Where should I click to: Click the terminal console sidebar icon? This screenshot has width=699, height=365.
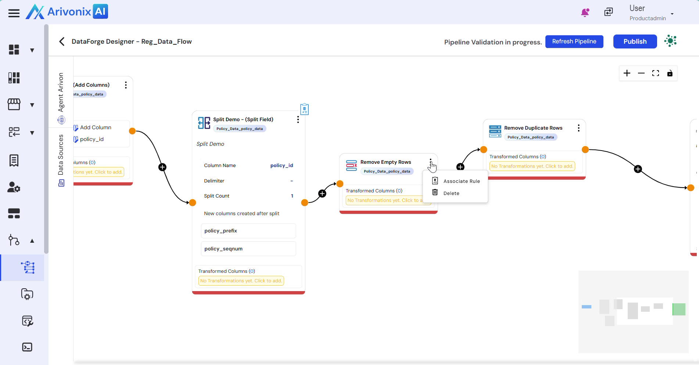[27, 347]
